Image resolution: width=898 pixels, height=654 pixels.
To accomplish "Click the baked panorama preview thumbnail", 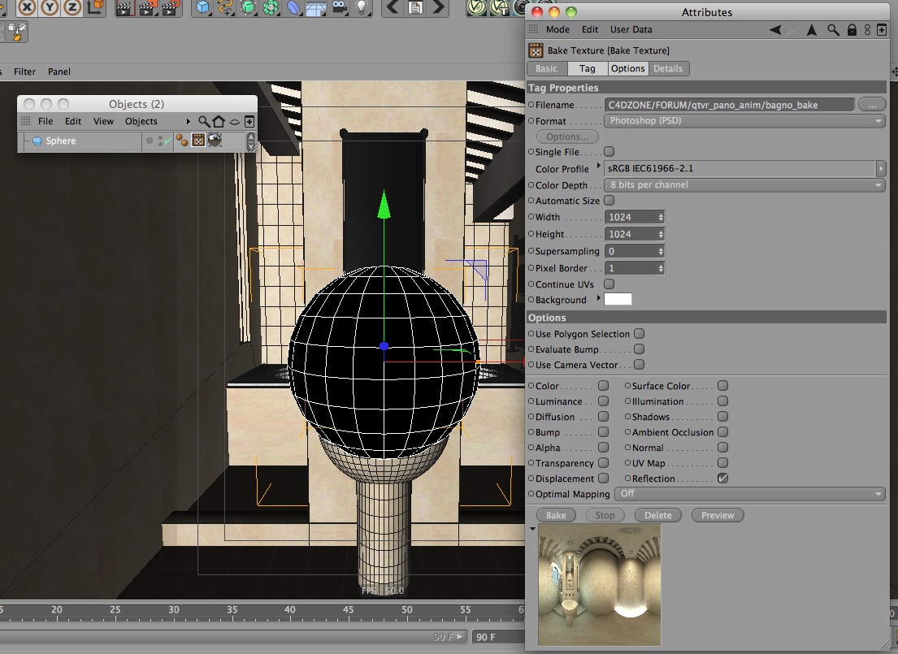I will coord(599,585).
